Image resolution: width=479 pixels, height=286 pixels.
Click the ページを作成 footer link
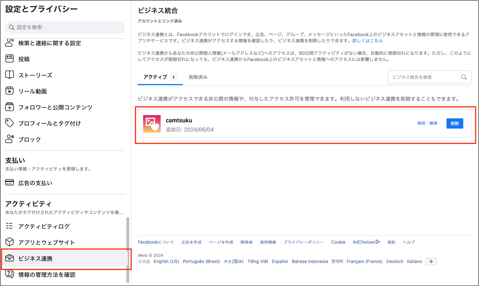tap(221, 242)
